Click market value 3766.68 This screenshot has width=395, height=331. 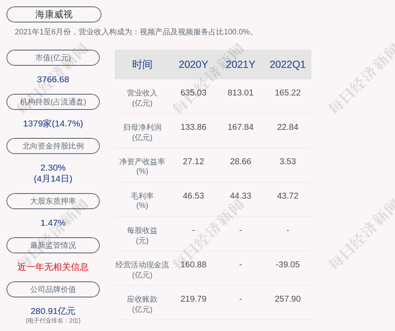click(x=53, y=79)
